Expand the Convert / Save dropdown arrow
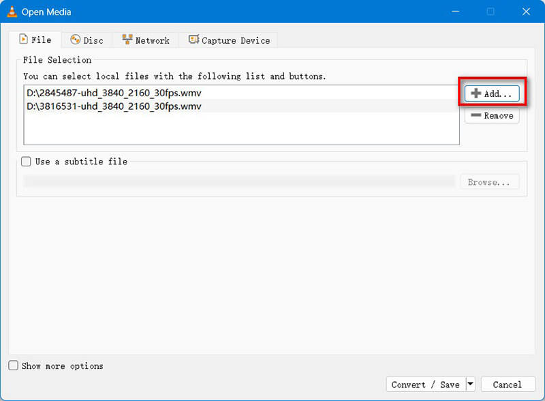 coord(470,385)
